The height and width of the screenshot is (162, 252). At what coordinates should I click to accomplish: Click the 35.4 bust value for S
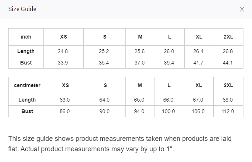coord(104,63)
